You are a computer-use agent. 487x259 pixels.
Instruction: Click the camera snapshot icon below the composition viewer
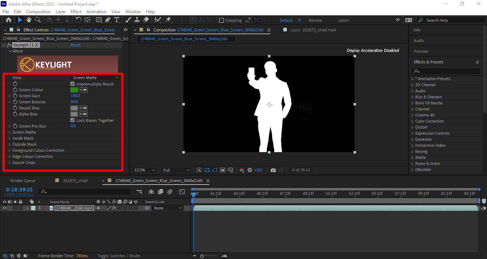click(273, 170)
